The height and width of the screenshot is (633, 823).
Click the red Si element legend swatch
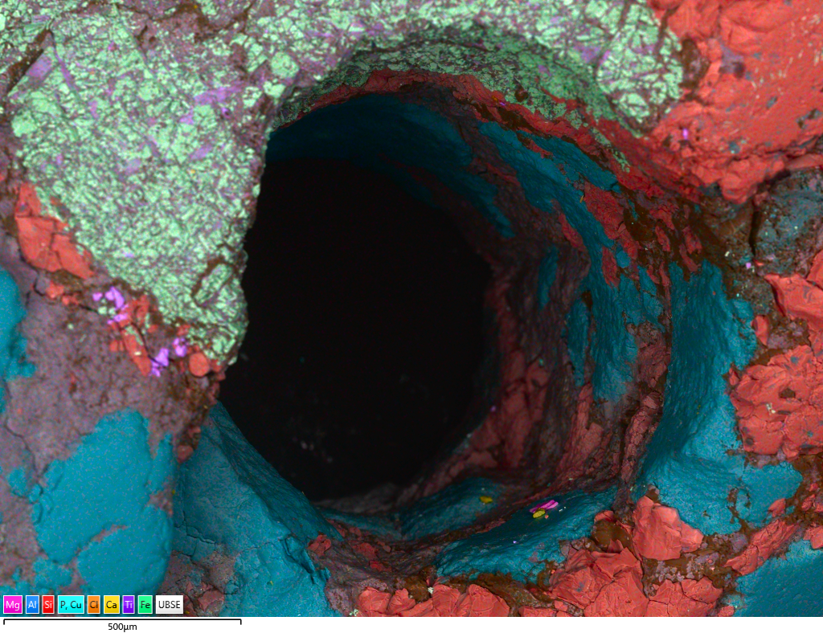tap(47, 604)
